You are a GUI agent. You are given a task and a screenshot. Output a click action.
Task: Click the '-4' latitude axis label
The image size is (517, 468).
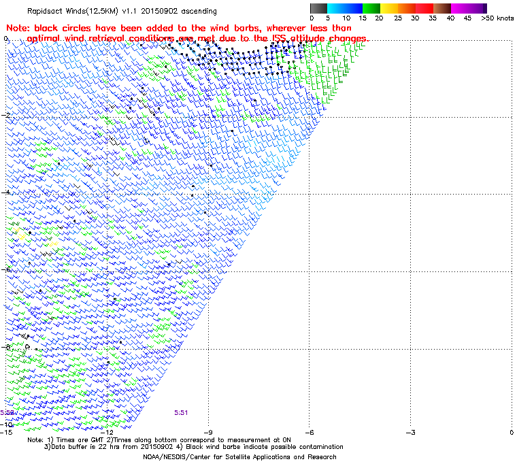click(5, 192)
